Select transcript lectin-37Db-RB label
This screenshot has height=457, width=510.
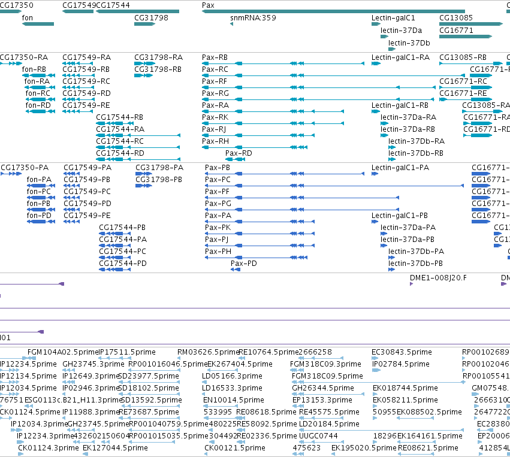coord(416,153)
